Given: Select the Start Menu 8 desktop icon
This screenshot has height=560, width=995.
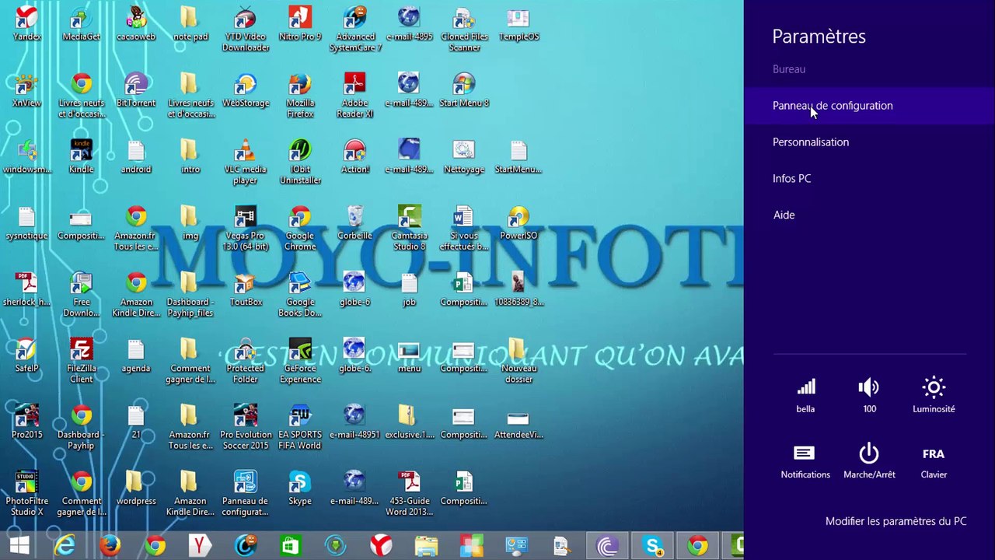Looking at the screenshot, I should [464, 90].
